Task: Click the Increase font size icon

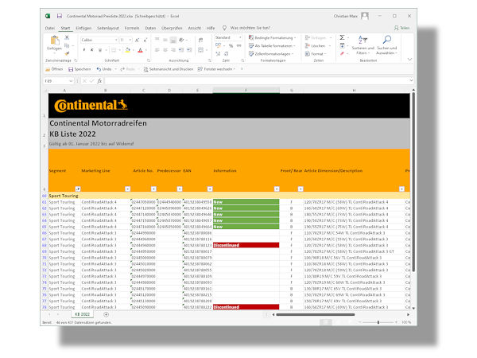Action: [x=138, y=40]
